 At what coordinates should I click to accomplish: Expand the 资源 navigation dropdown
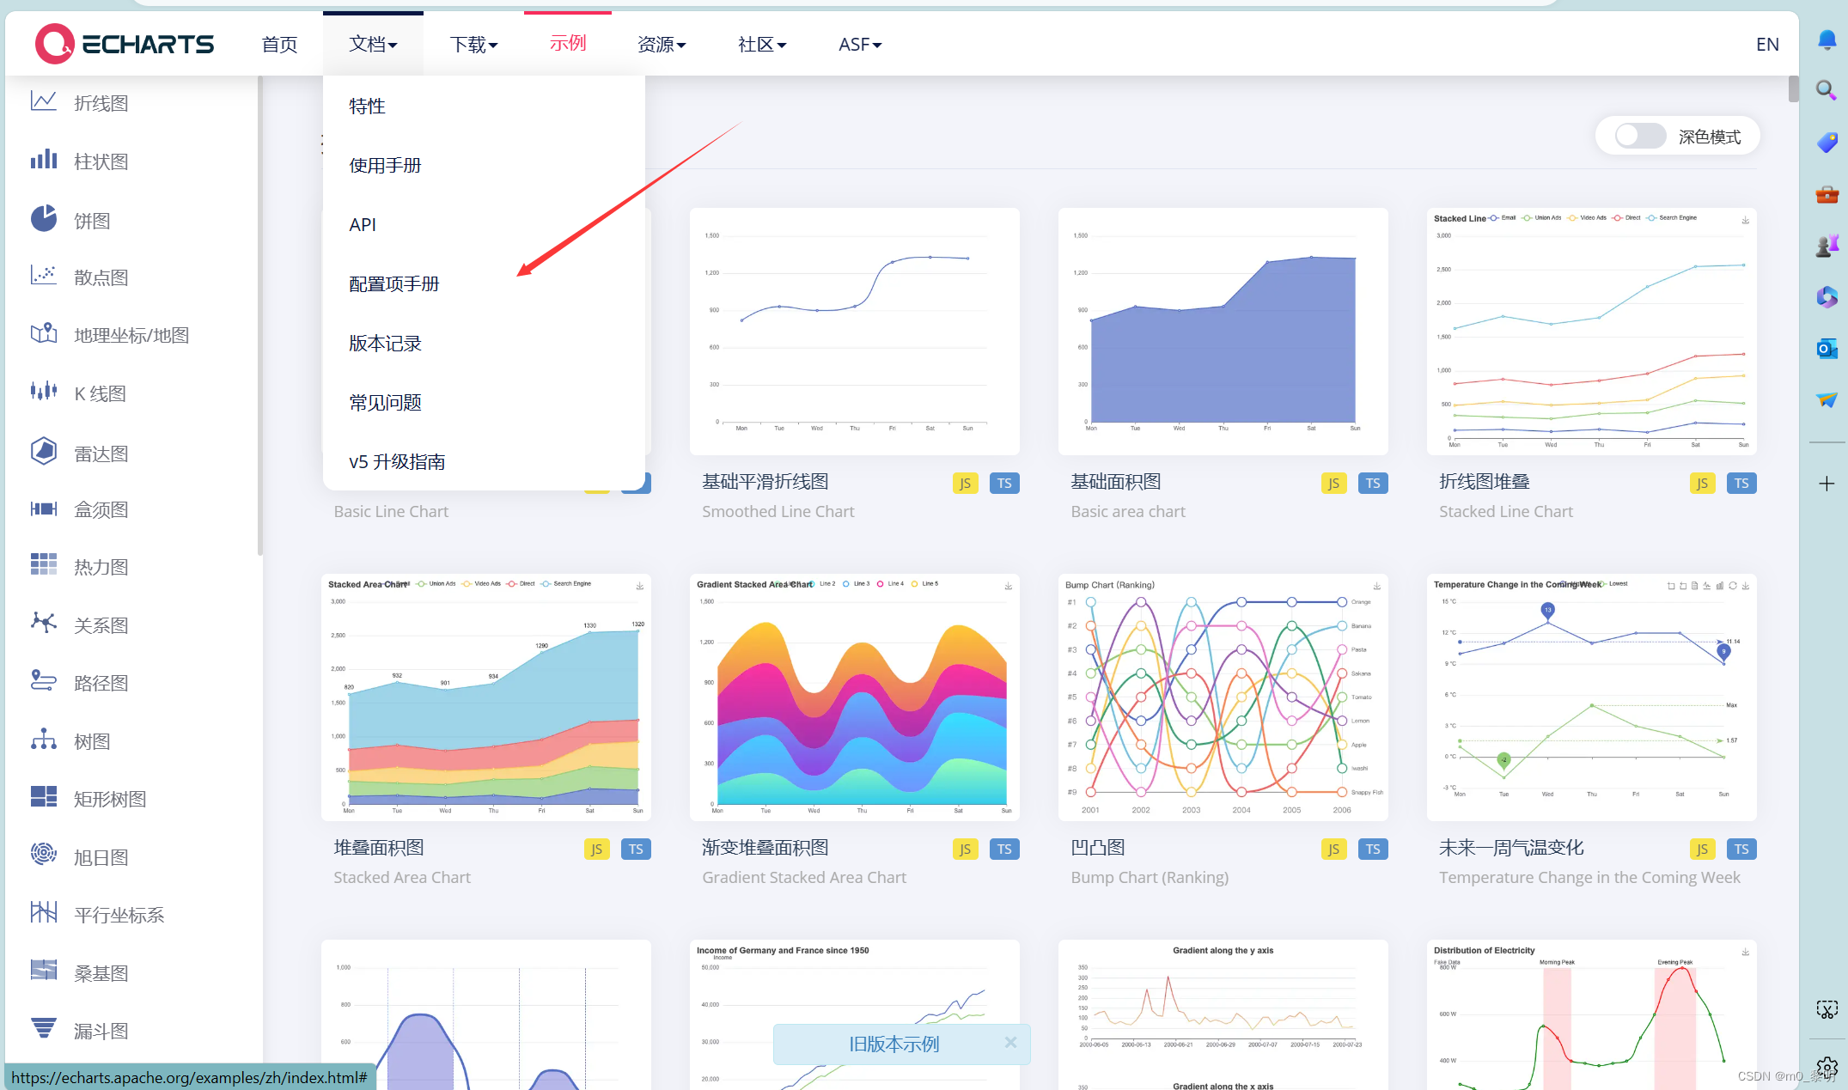tap(662, 41)
